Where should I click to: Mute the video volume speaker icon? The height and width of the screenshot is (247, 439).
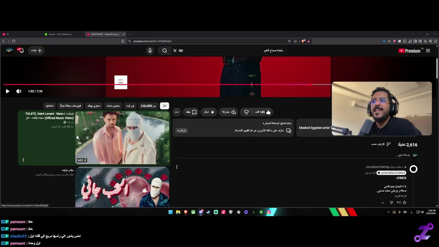tap(19, 91)
